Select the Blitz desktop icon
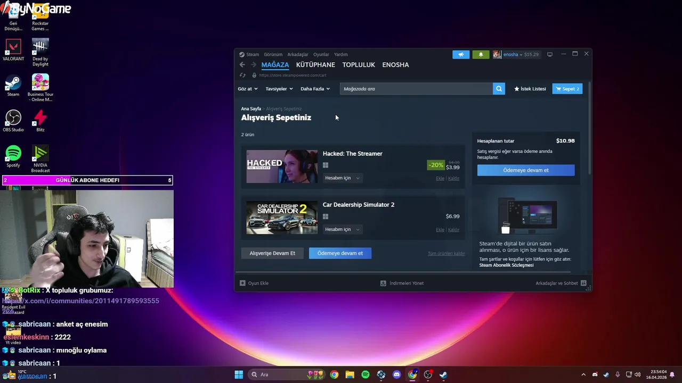 pos(40,121)
